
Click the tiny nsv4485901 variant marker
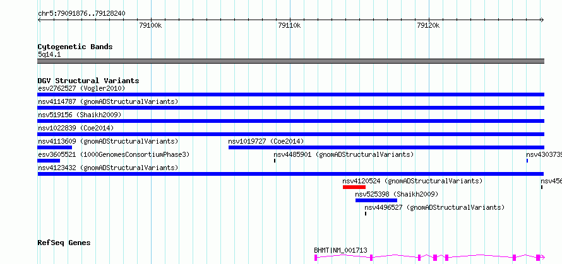click(x=275, y=161)
